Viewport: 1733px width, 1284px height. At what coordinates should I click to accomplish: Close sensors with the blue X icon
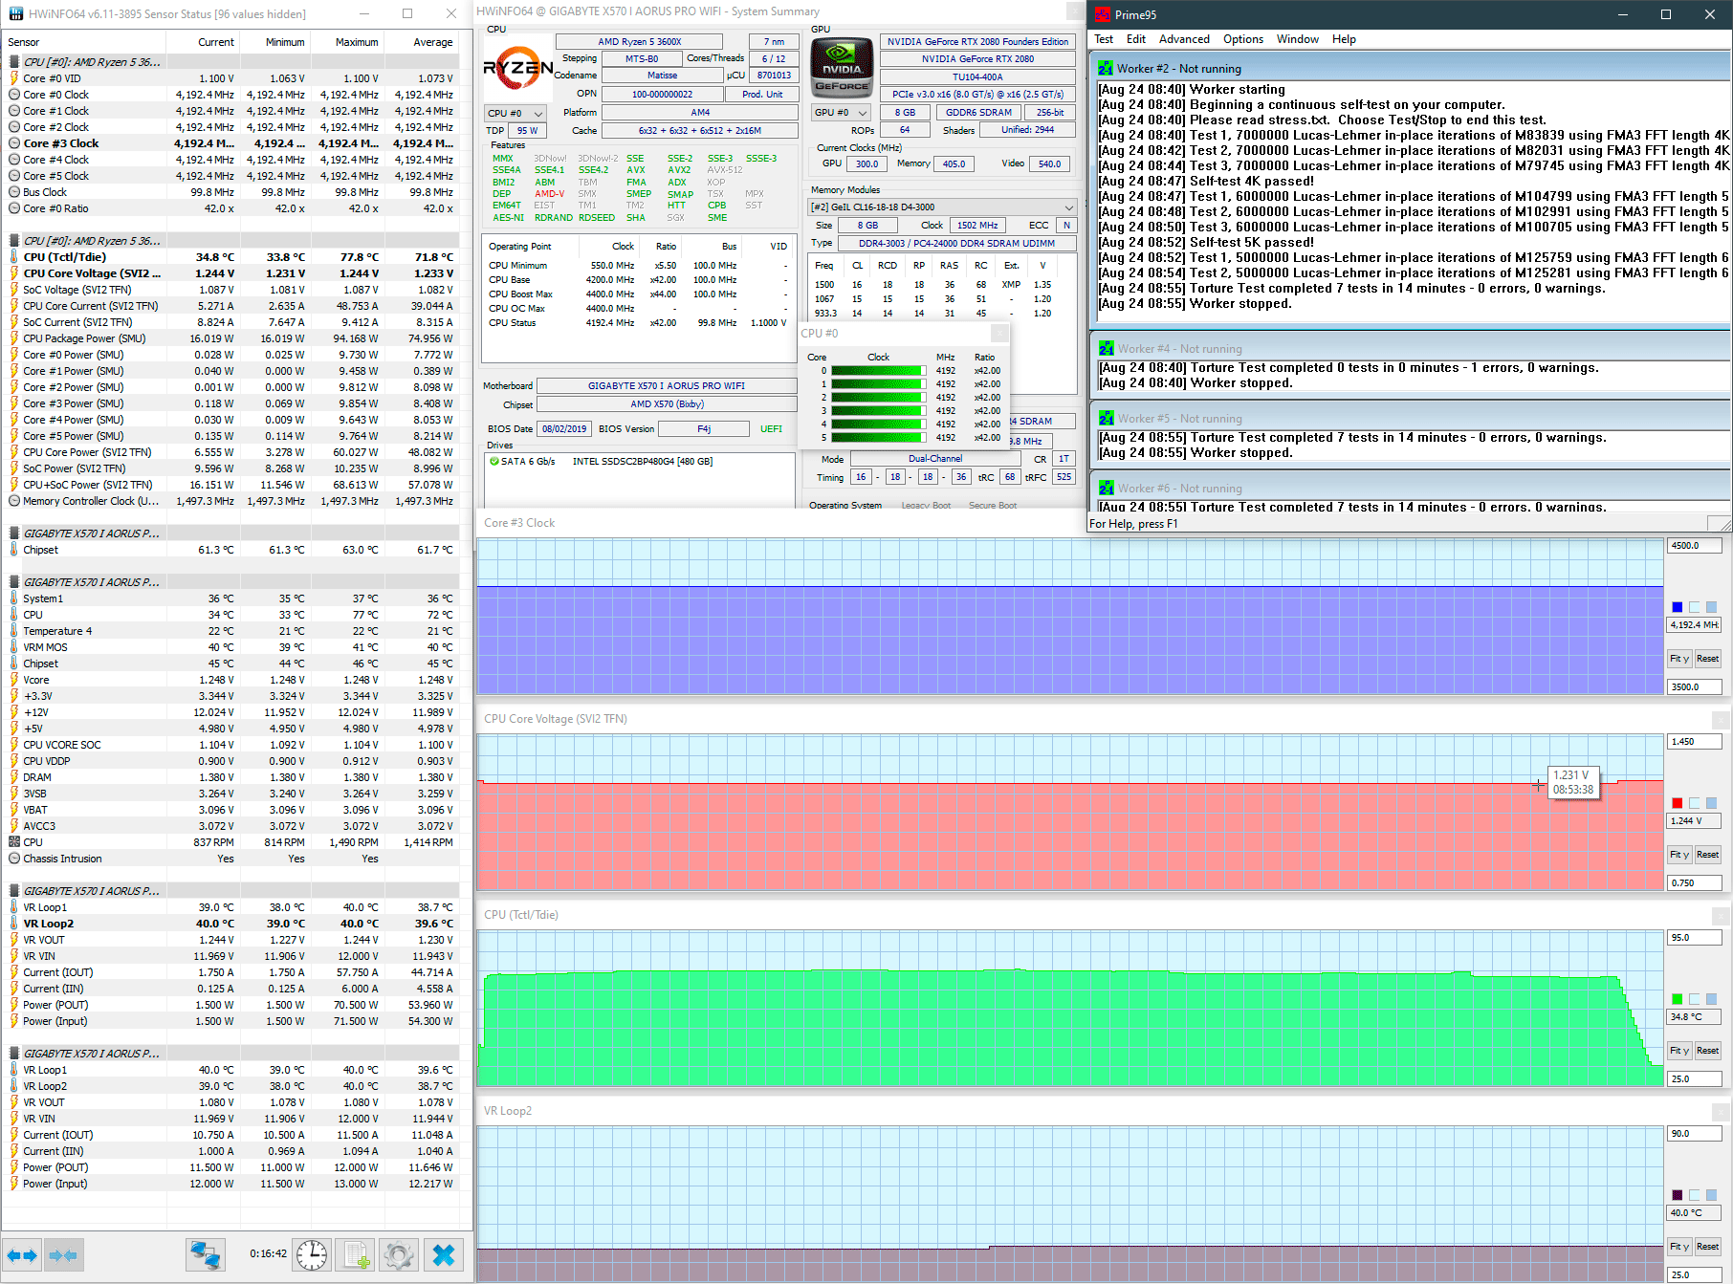[x=444, y=1254]
